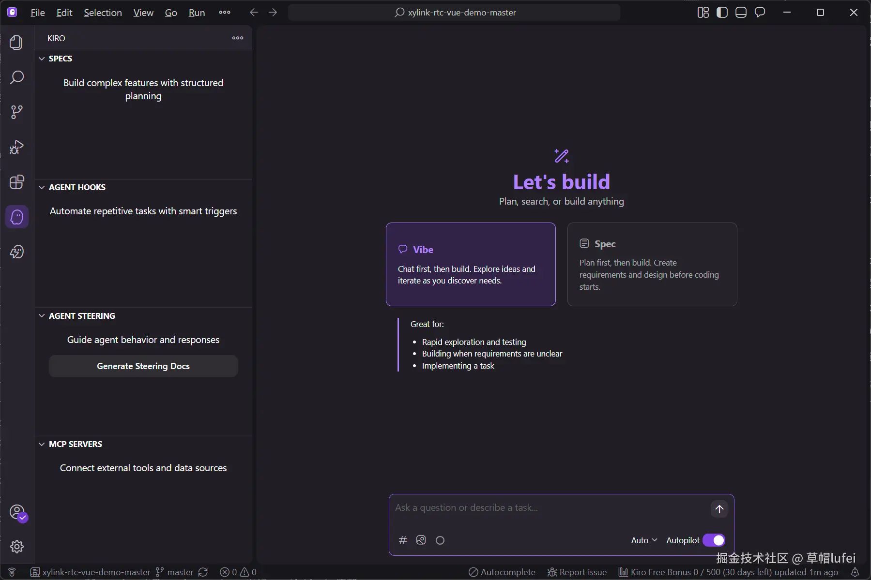
Task: Toggle the Kiro chat panel icon
Action: point(760,12)
